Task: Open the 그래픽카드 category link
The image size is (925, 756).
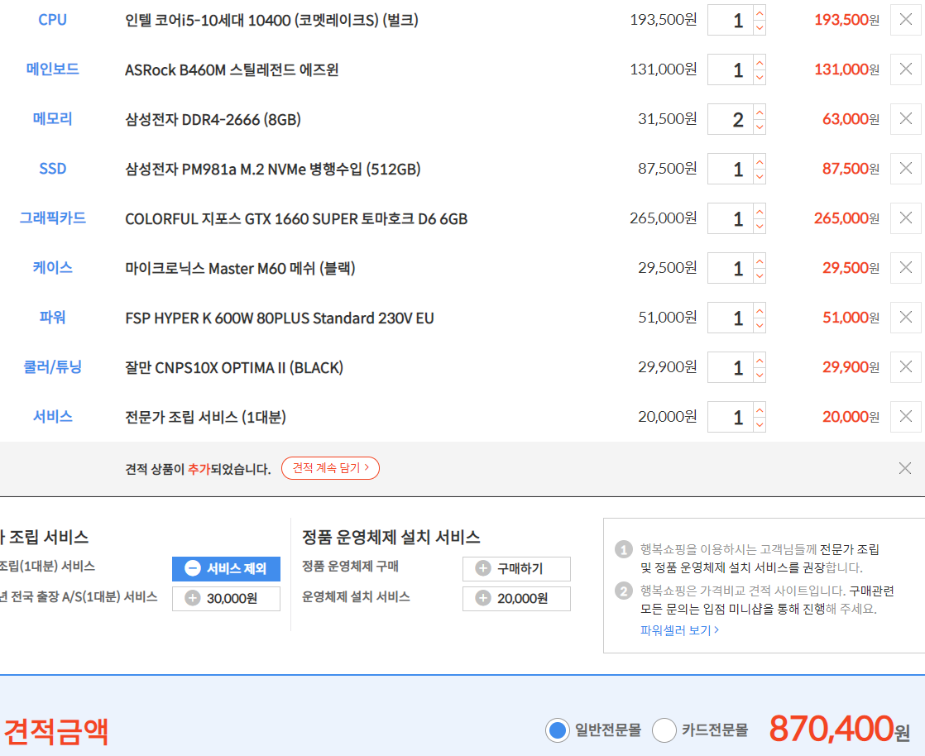Action: coord(52,218)
